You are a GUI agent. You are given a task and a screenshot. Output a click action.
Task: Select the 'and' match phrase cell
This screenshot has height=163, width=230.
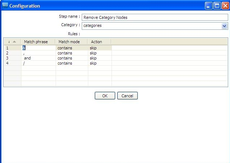click(39, 58)
